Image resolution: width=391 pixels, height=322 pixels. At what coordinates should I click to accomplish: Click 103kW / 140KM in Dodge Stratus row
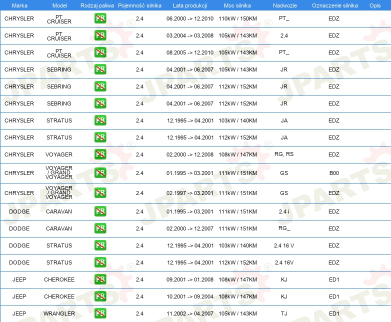point(237,245)
